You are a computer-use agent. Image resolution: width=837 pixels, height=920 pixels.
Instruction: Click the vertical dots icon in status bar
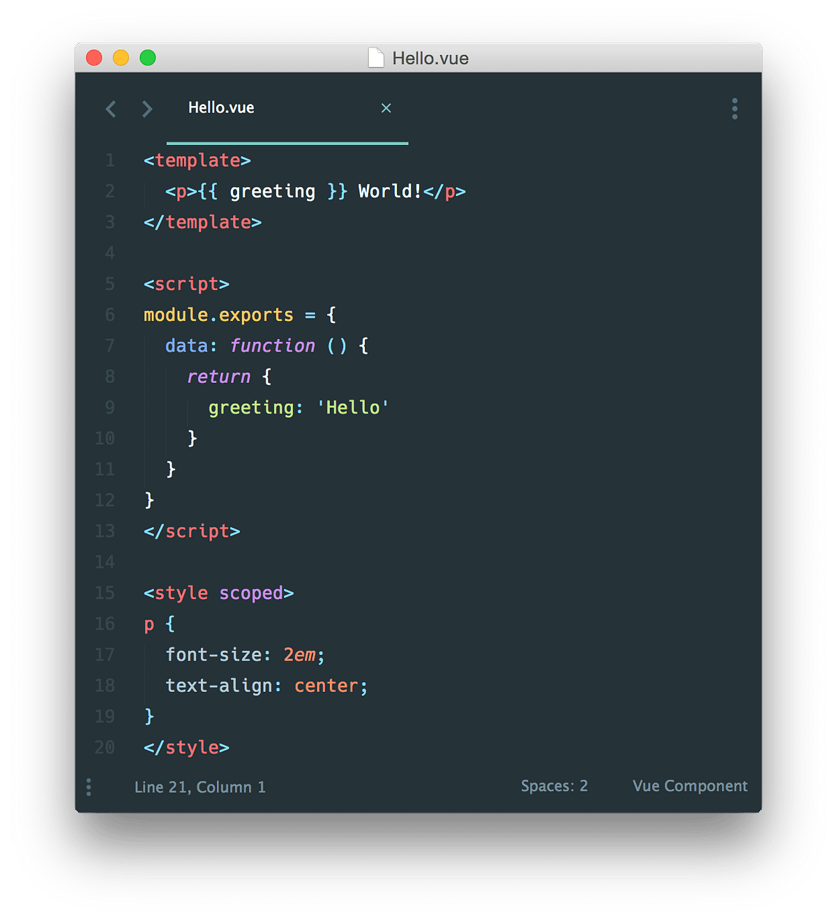pyautogui.click(x=89, y=787)
